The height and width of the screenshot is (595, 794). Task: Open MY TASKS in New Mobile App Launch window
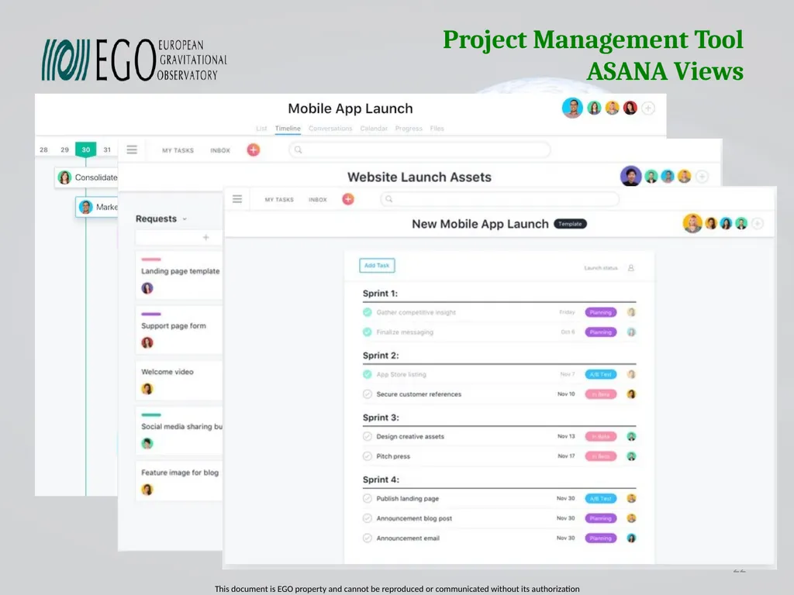pos(279,199)
